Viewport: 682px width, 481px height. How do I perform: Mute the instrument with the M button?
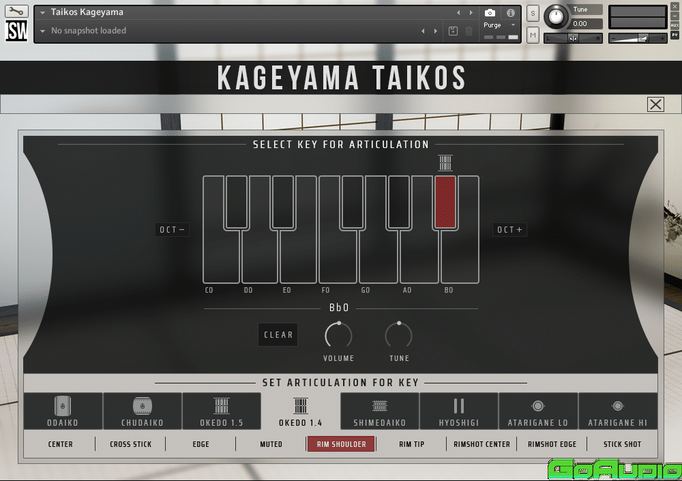[533, 35]
